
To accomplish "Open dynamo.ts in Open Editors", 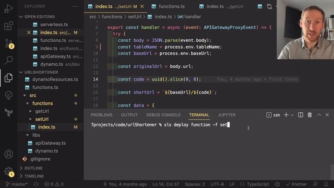I will [52, 64].
